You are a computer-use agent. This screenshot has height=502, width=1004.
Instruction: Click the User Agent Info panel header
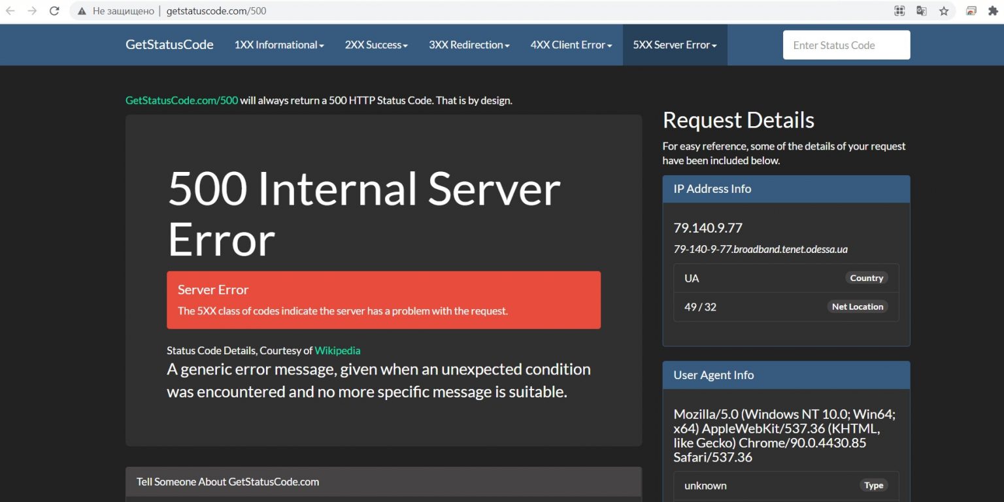[786, 375]
